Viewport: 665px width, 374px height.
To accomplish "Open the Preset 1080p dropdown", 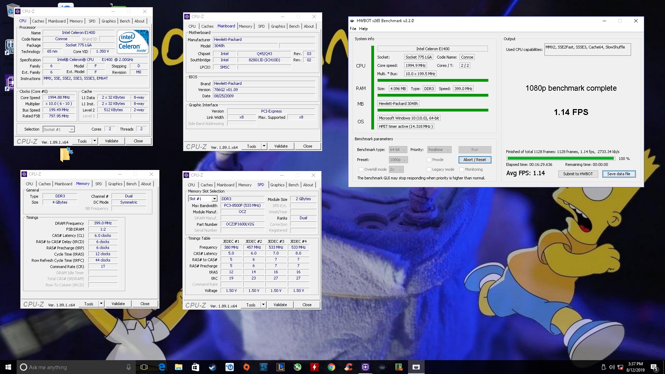I will (398, 160).
